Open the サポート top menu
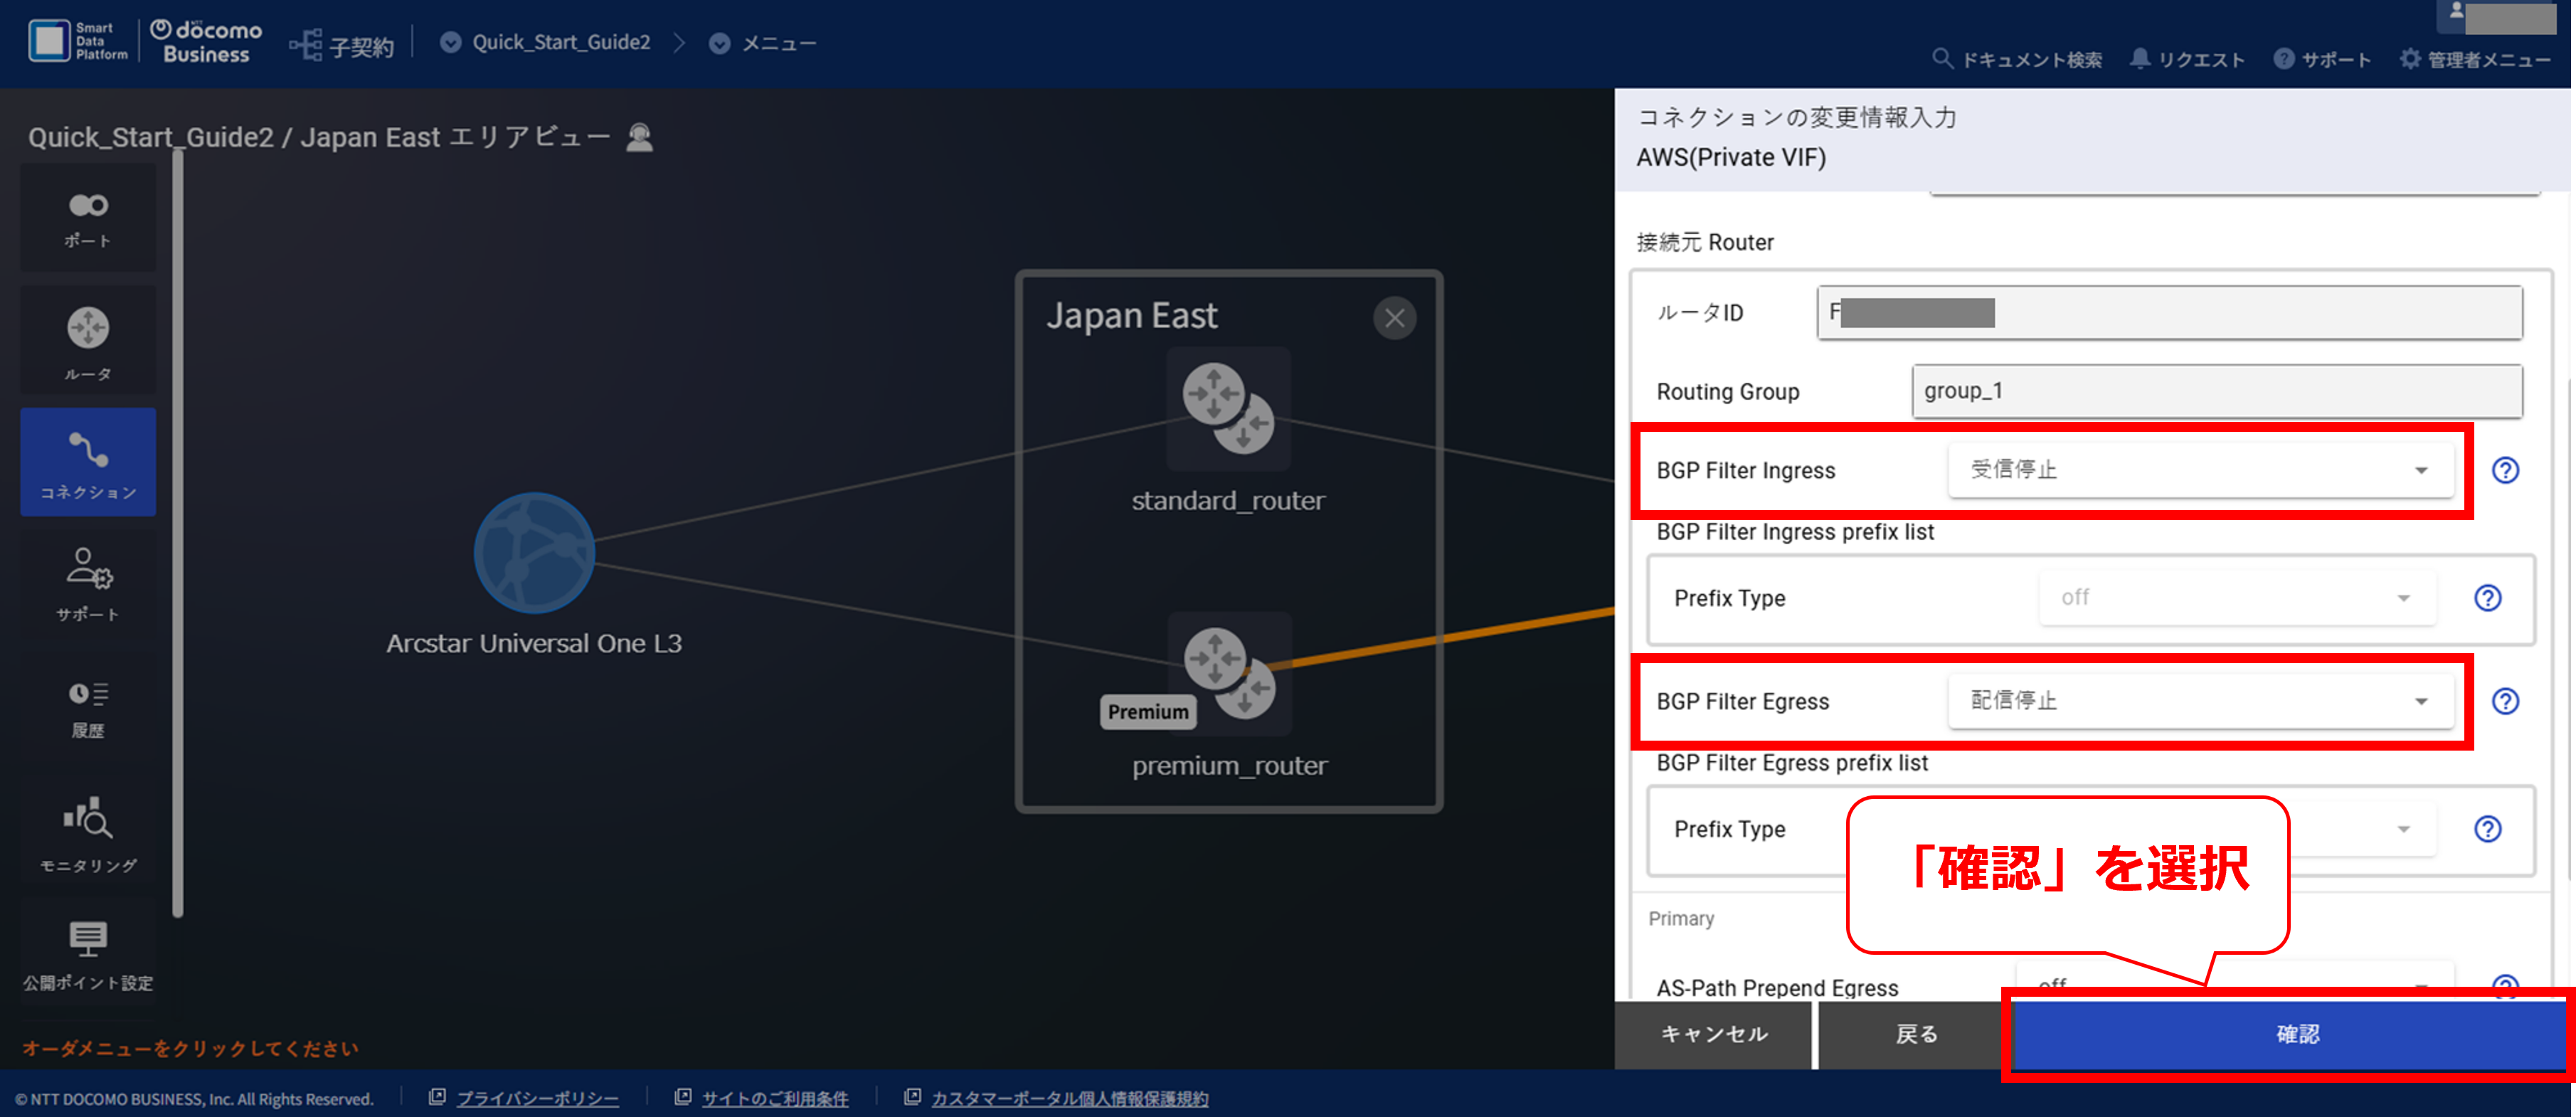Viewport: 2576px width, 1117px height. tap(2322, 59)
